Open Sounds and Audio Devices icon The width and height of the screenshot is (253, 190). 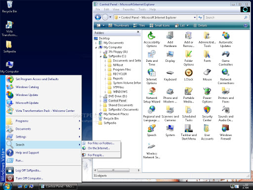[226, 113]
